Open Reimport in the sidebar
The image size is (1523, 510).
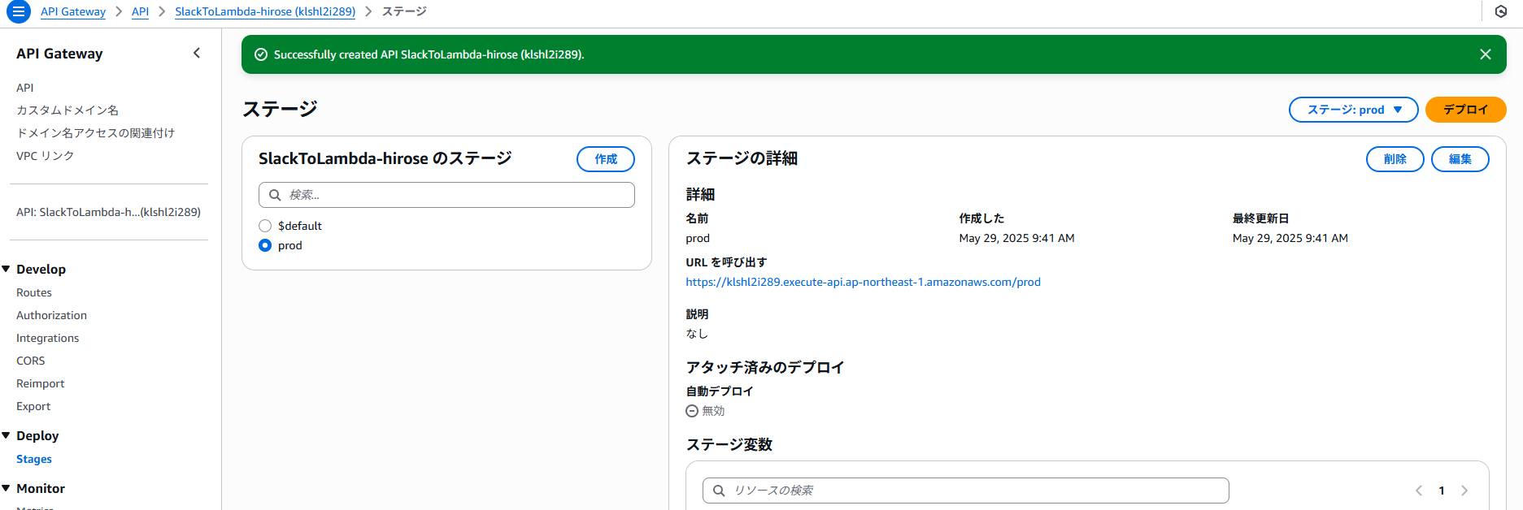[x=40, y=383]
